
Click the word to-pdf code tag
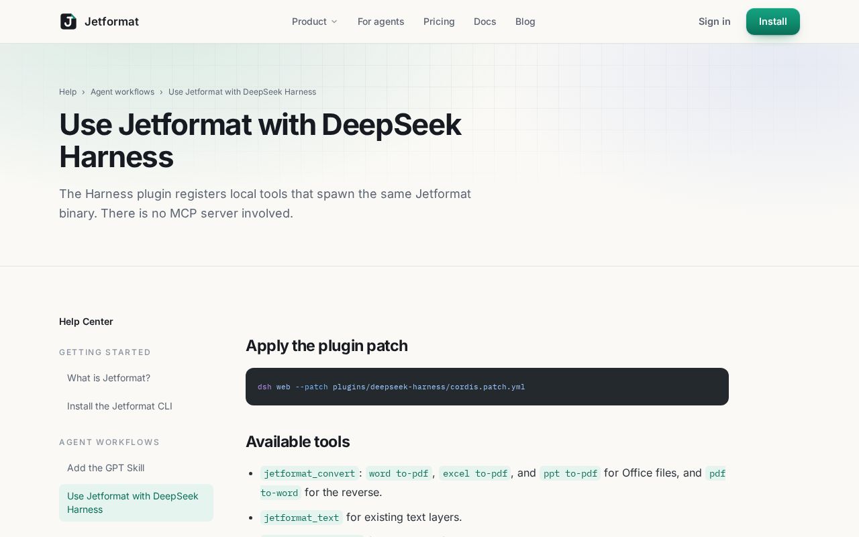click(399, 473)
